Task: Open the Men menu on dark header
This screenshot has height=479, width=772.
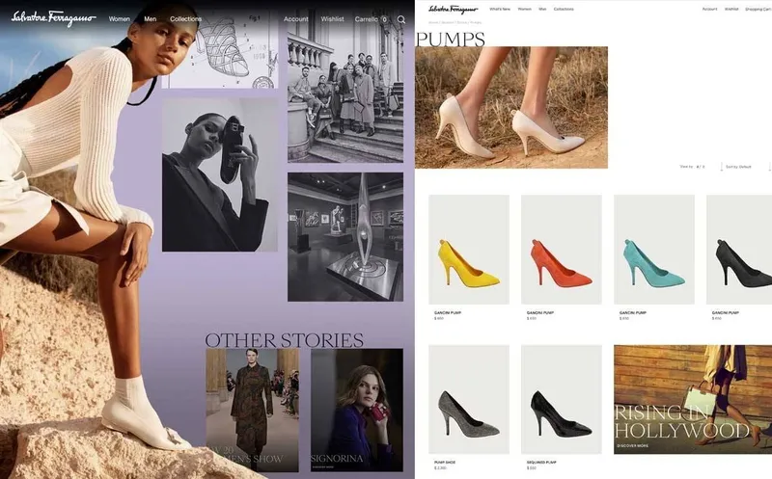Action: (150, 19)
